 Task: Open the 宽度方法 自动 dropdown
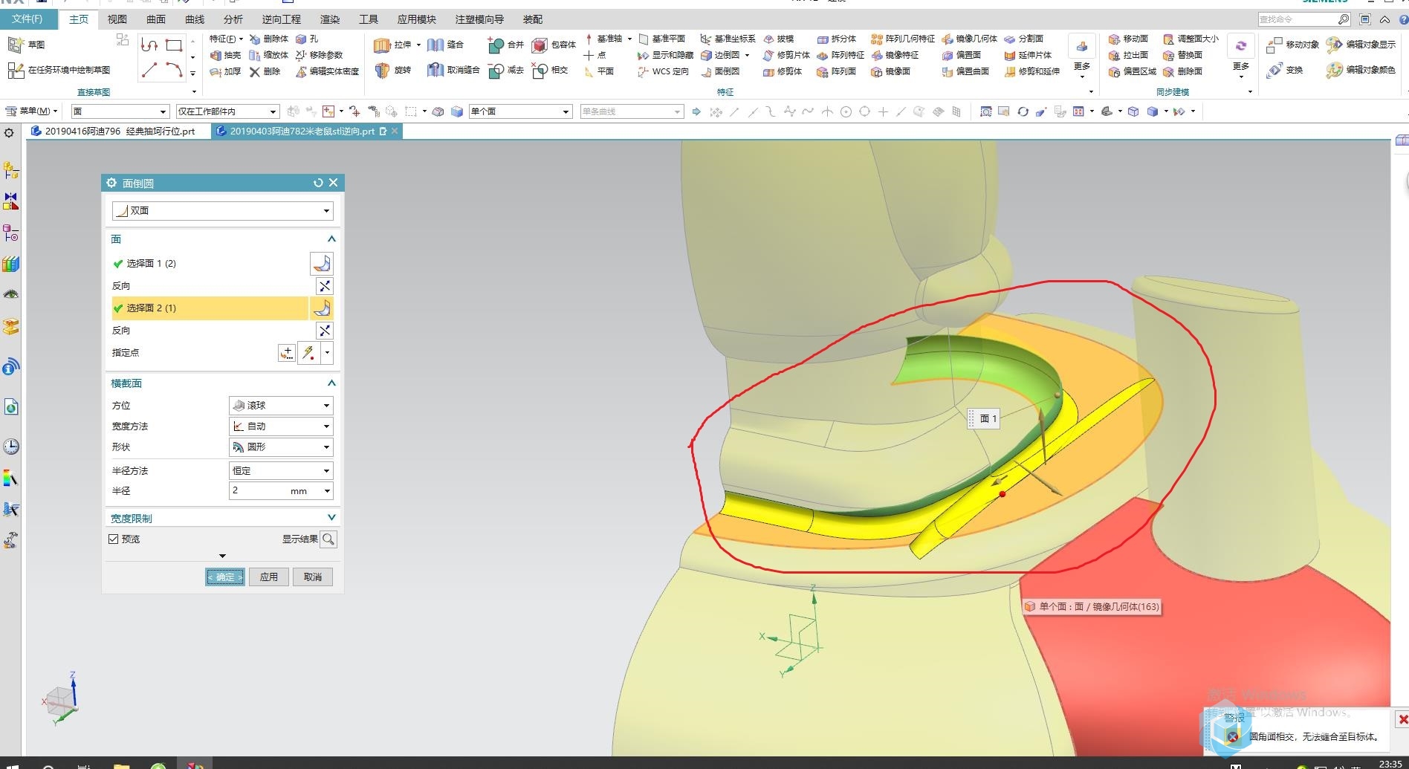[281, 426]
